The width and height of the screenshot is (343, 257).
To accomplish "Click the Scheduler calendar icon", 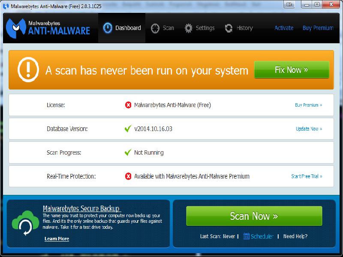I will coord(246,236).
